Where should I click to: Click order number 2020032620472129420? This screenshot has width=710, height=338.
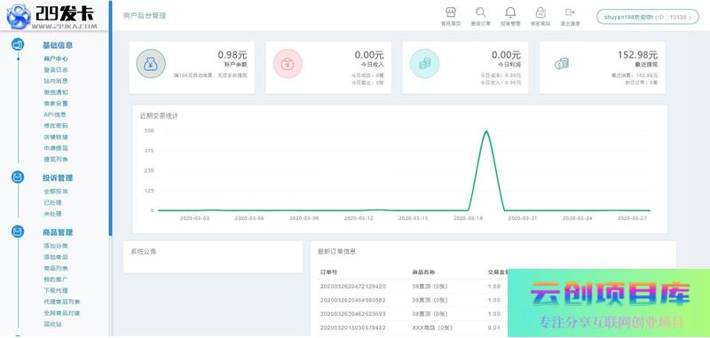pos(353,287)
